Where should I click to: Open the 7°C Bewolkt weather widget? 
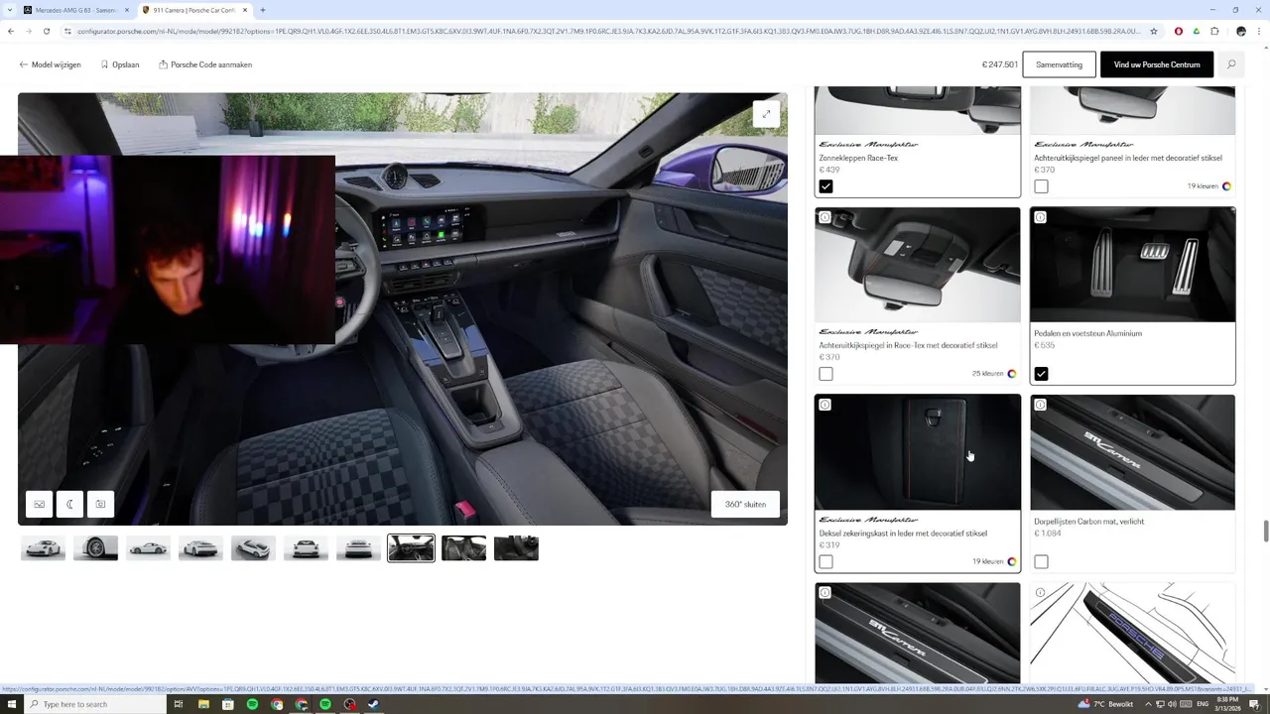click(1106, 704)
